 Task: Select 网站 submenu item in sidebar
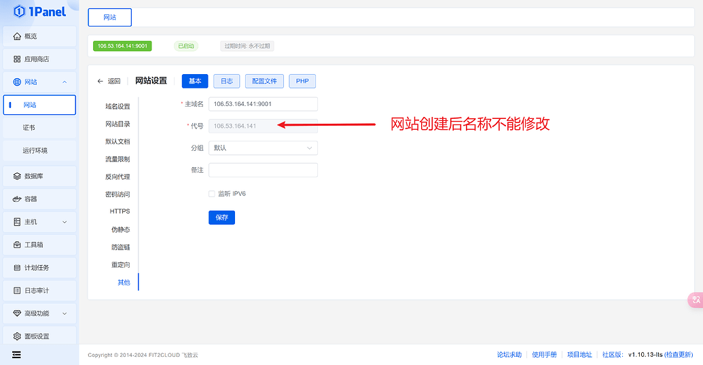click(x=39, y=105)
